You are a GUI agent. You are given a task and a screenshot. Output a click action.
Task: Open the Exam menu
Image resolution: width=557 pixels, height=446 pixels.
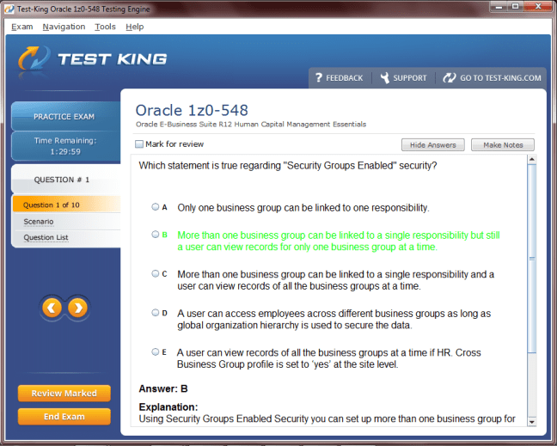22,27
